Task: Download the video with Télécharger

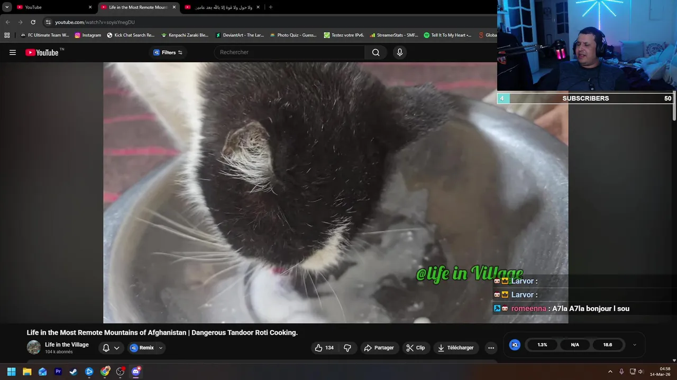Action: coord(455,348)
